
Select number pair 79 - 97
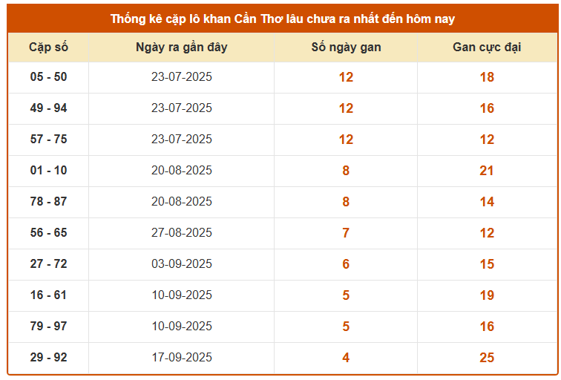click(48, 327)
